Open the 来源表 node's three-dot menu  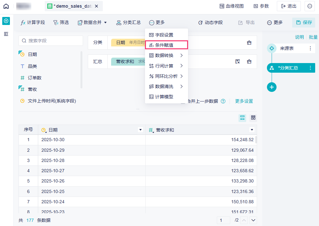click(310, 48)
